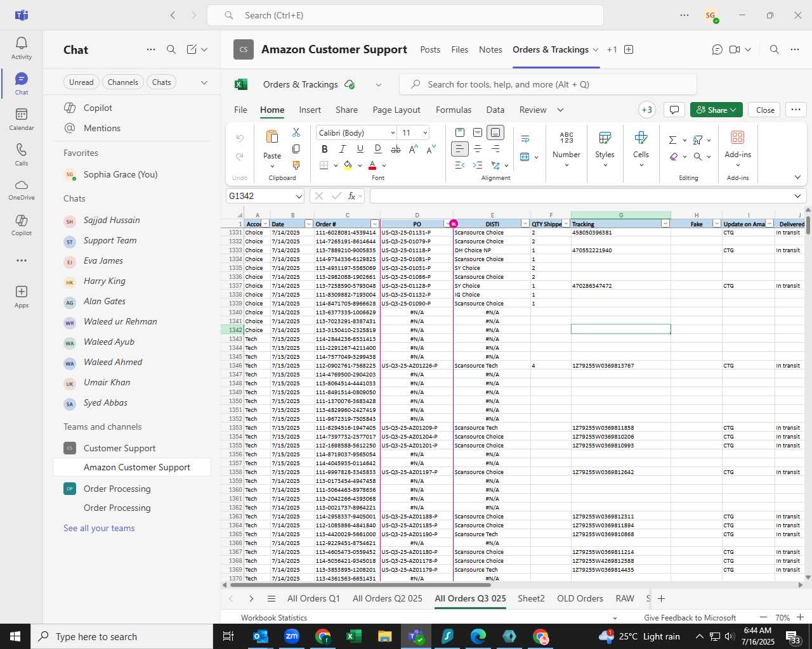This screenshot has width=812, height=649.
Task: Open filter dropdown for Order # column
Action: pyautogui.click(x=375, y=224)
